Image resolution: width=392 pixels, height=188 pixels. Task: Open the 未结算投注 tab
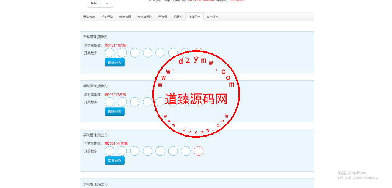[144, 17]
